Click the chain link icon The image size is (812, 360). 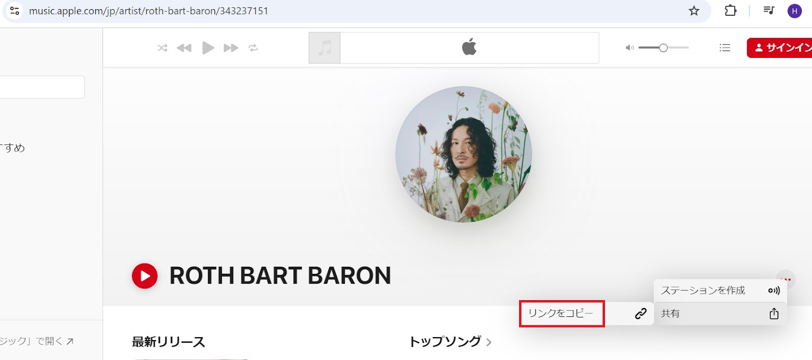[641, 313]
